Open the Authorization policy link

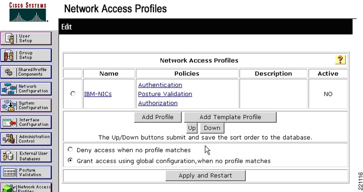[x=158, y=103]
